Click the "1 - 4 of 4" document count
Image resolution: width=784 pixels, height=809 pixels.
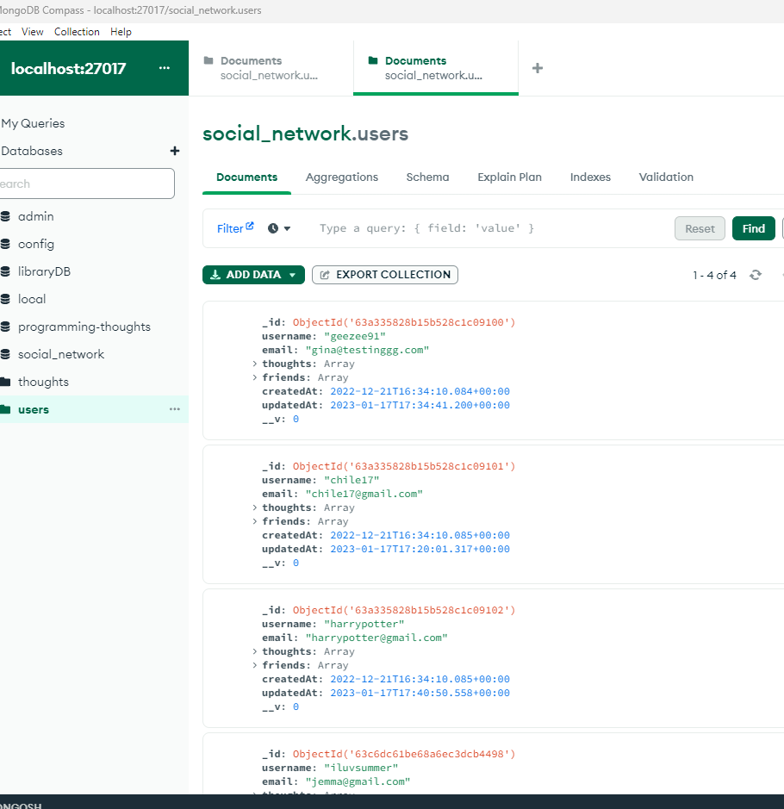coord(714,275)
